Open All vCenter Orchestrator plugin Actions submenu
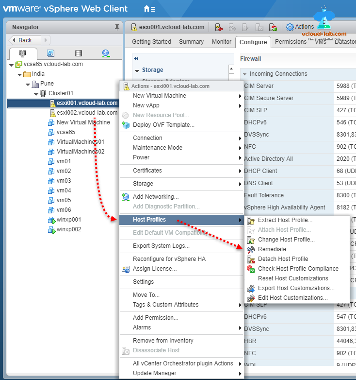This screenshot has height=380, width=356. 181,363
